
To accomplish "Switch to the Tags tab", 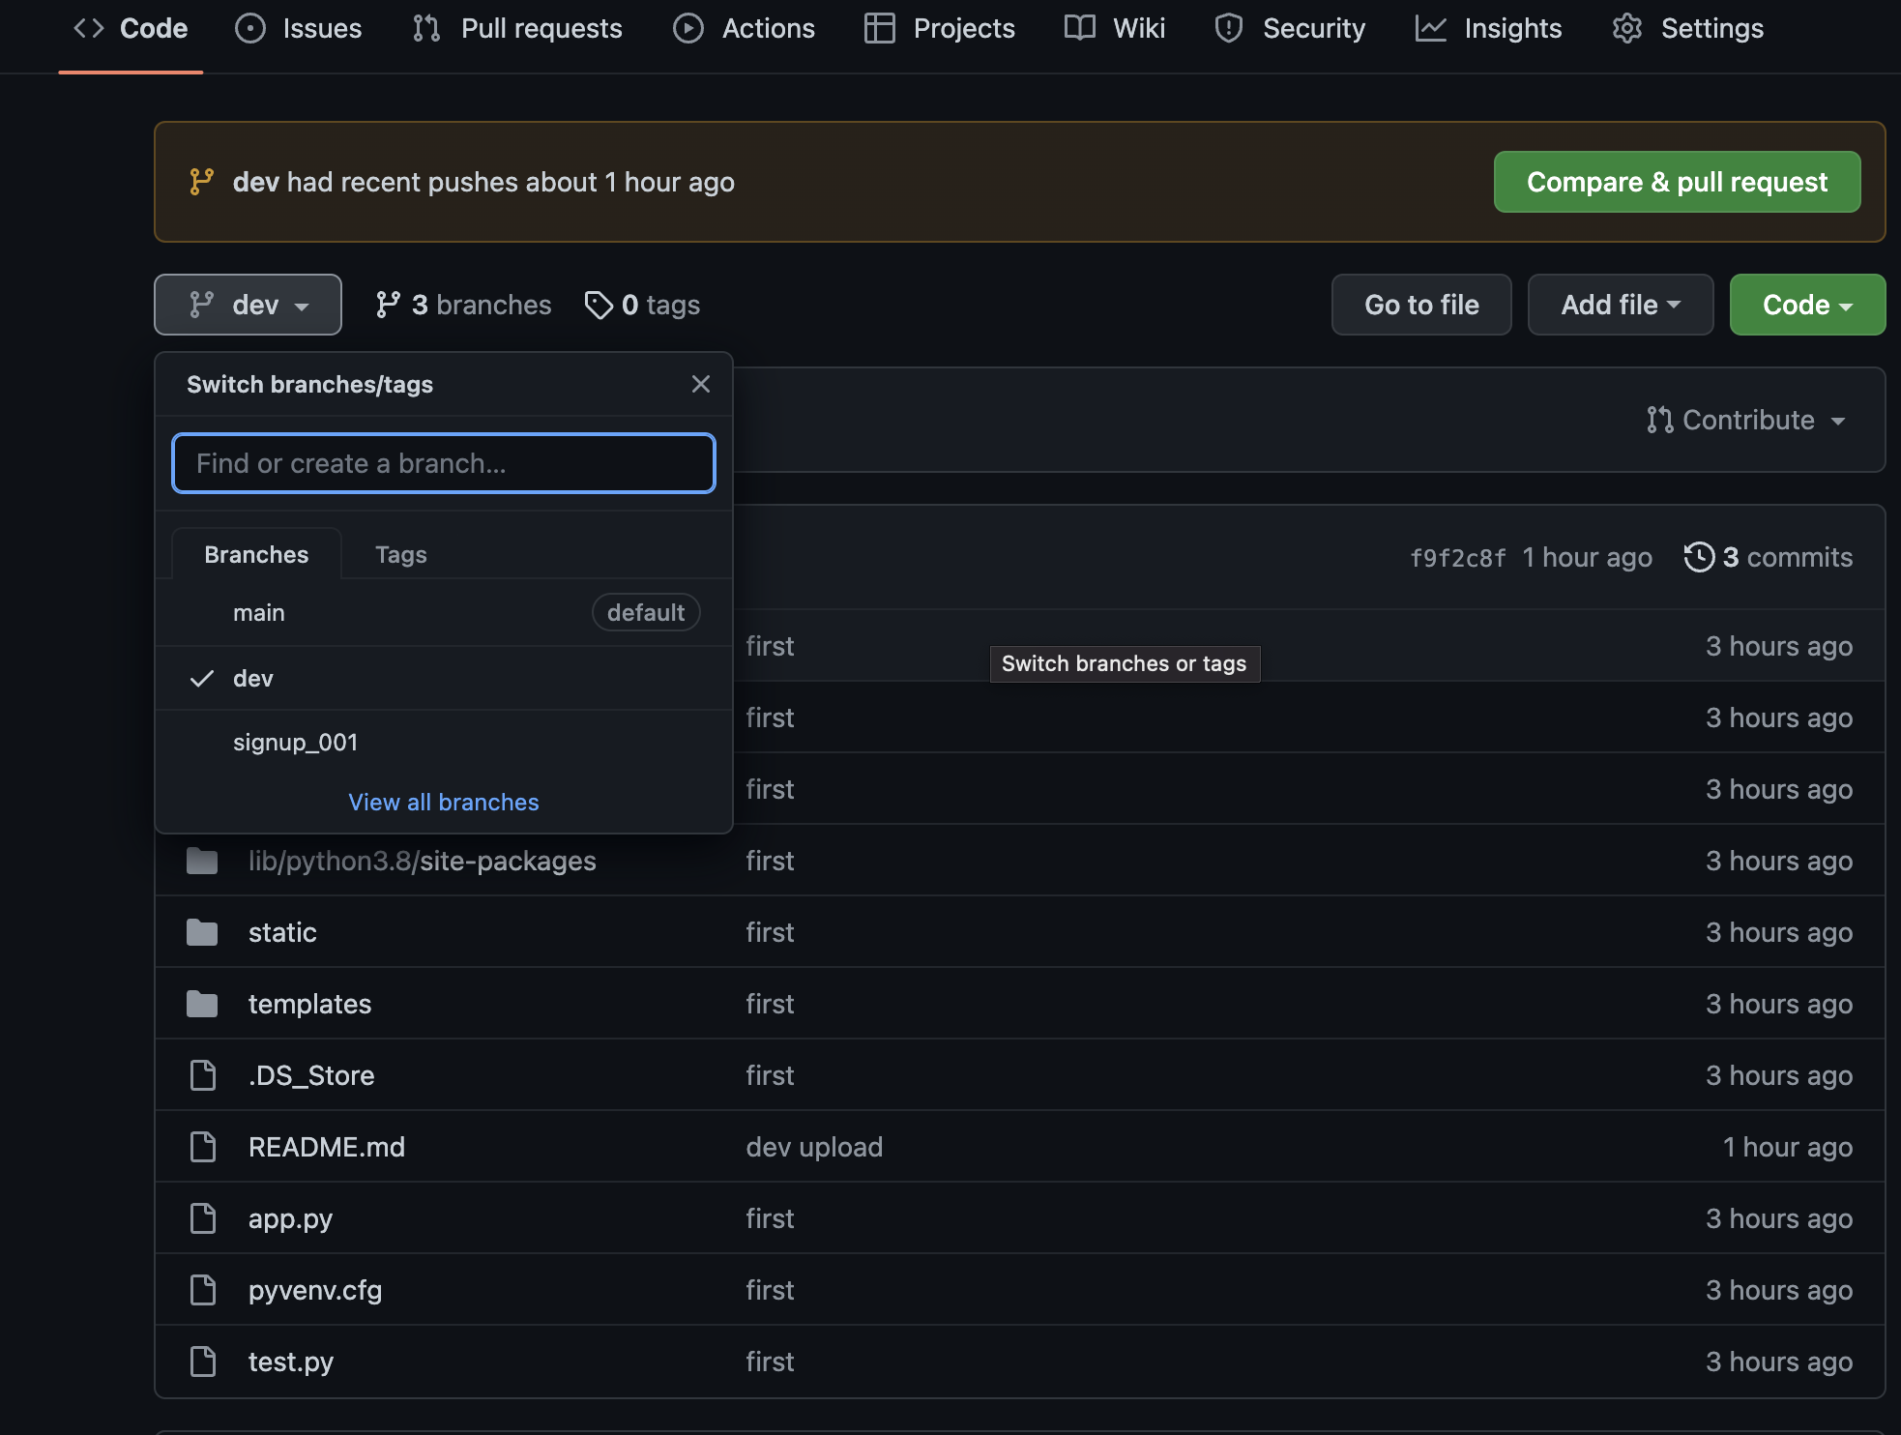I will coord(400,555).
